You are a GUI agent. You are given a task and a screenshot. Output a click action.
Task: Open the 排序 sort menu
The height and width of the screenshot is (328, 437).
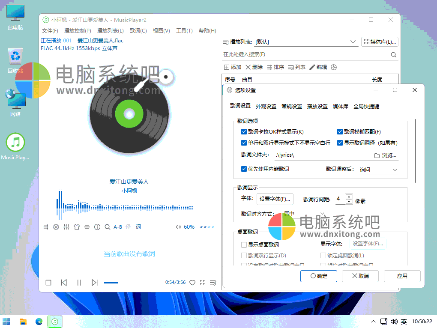[x=275, y=67]
